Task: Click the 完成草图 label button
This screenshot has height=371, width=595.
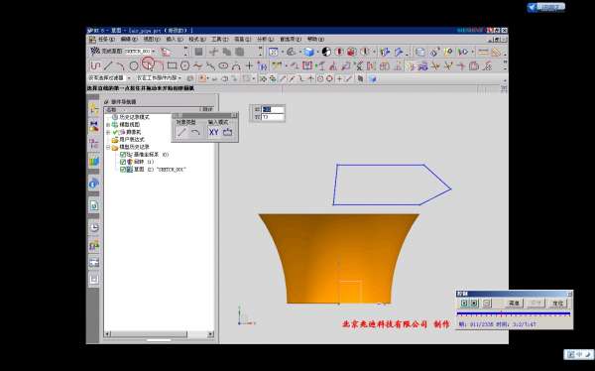Action: click(111, 51)
